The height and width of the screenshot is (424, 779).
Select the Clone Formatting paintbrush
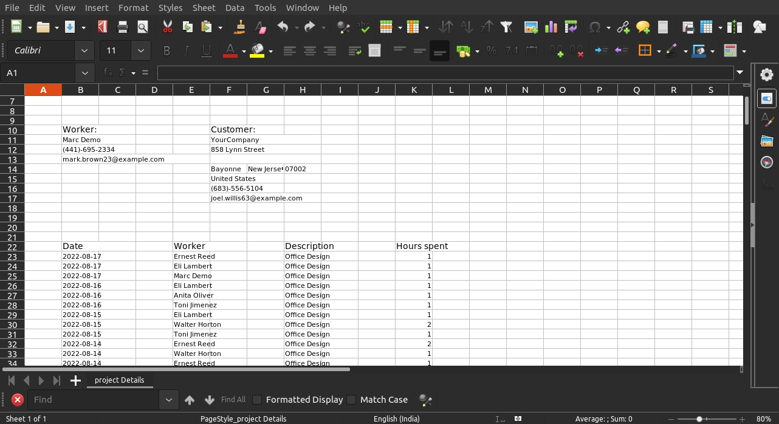coord(240,27)
